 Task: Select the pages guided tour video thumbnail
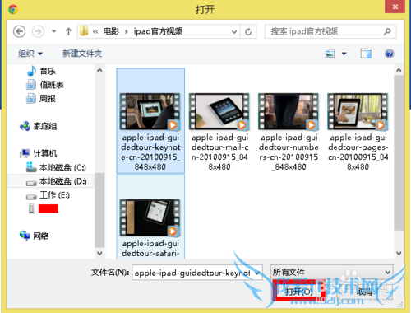pyautogui.click(x=358, y=111)
